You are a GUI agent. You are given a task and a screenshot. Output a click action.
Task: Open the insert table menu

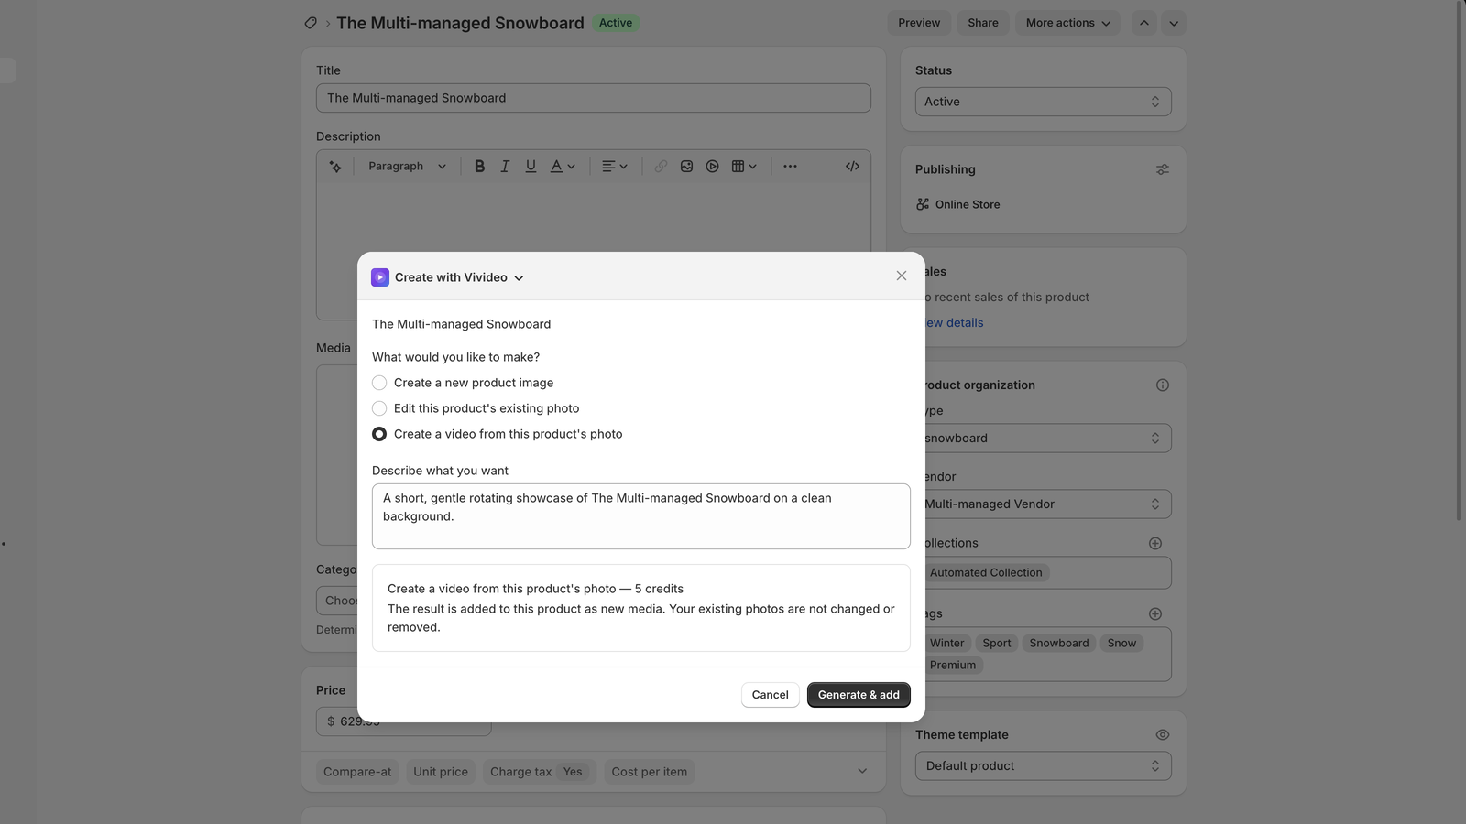pos(743,167)
